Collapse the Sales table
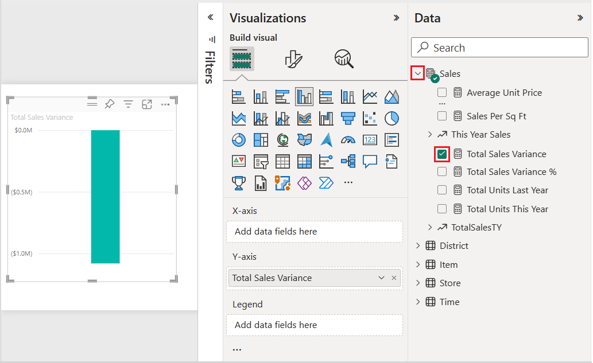 point(418,73)
